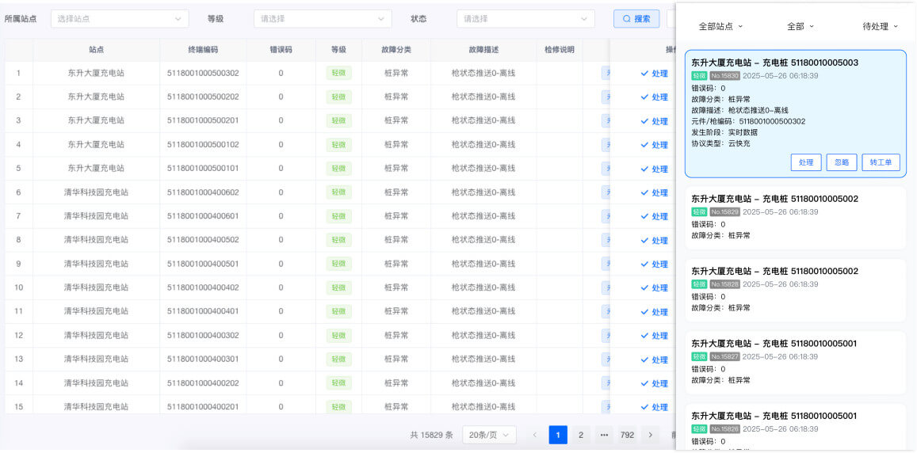The image size is (917, 453).
Task: Go to next page with right arrow
Action: coord(650,435)
